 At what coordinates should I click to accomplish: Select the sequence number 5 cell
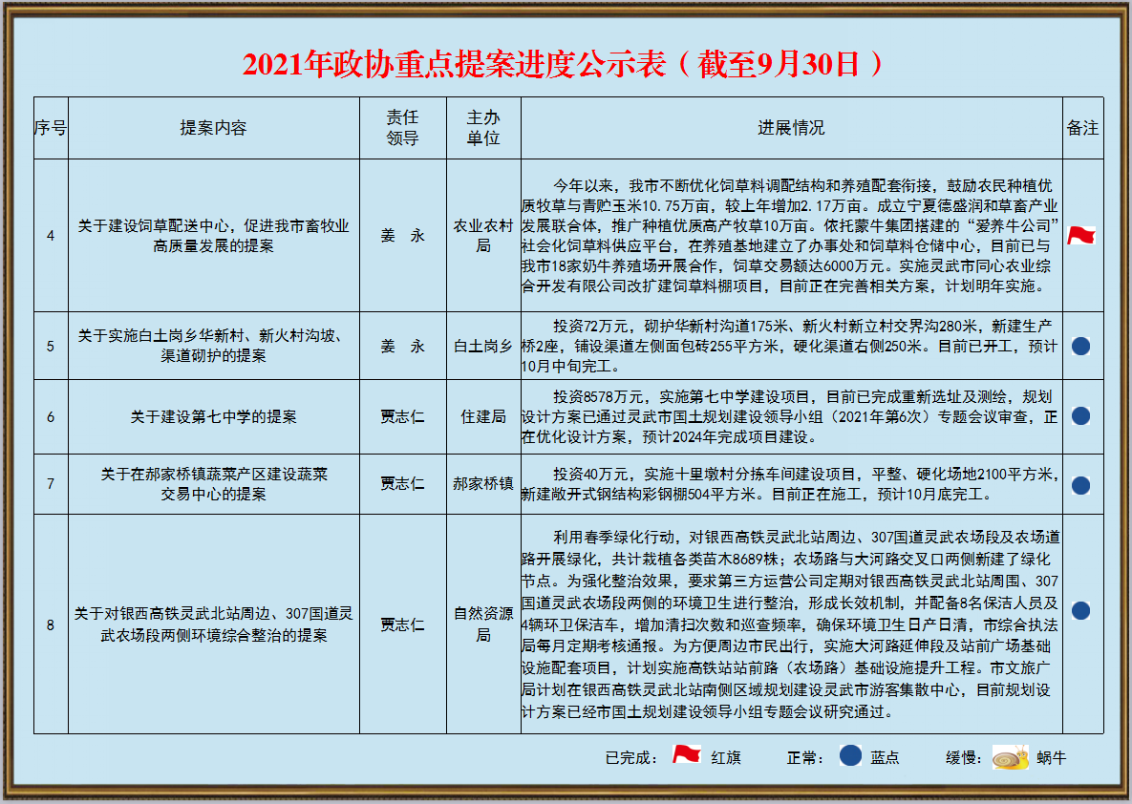pyautogui.click(x=51, y=347)
